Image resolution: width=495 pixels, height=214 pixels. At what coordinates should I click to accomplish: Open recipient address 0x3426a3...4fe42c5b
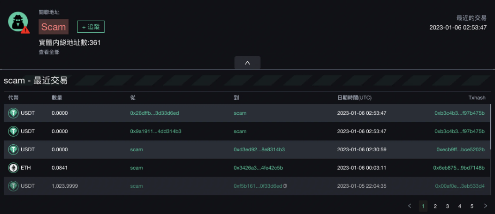[x=258, y=168]
